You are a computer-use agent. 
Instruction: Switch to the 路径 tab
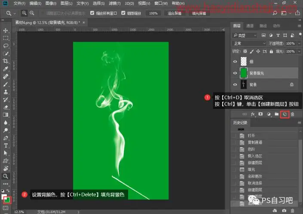tap(263, 26)
